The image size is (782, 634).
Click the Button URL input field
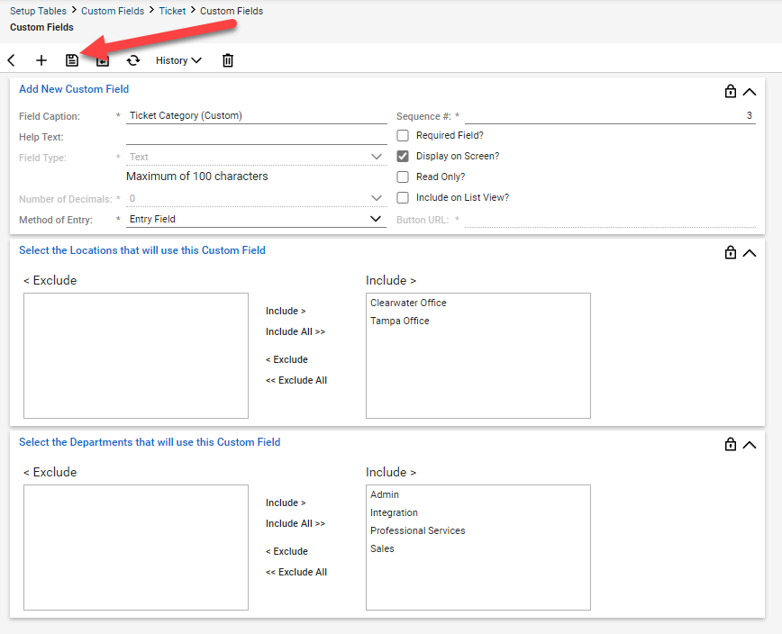[x=610, y=220]
